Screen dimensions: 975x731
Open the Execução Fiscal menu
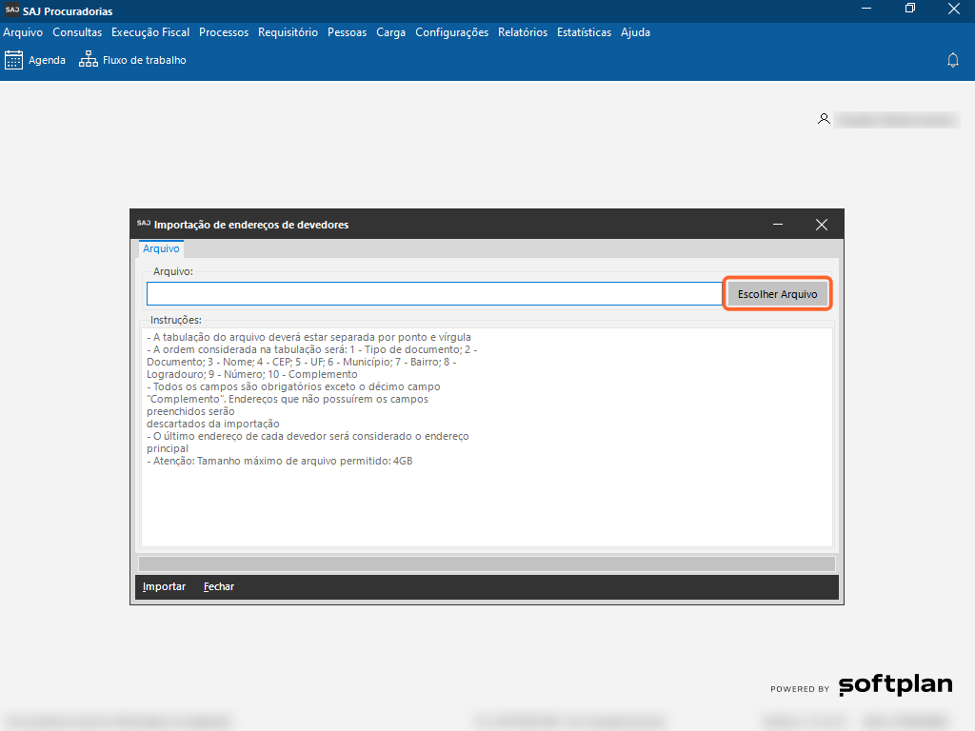tap(150, 32)
